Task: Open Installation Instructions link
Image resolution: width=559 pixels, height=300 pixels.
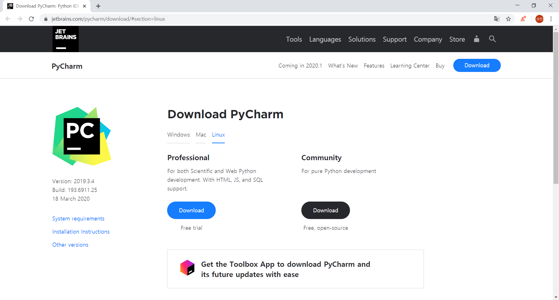Action: pyautogui.click(x=81, y=232)
